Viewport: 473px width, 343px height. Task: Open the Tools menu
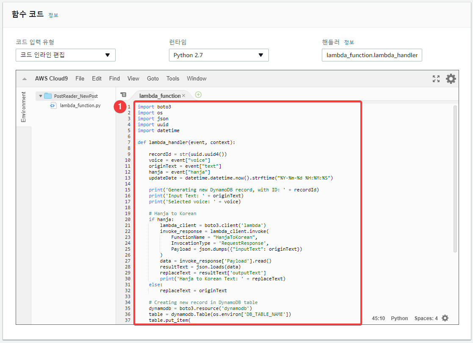(173, 78)
